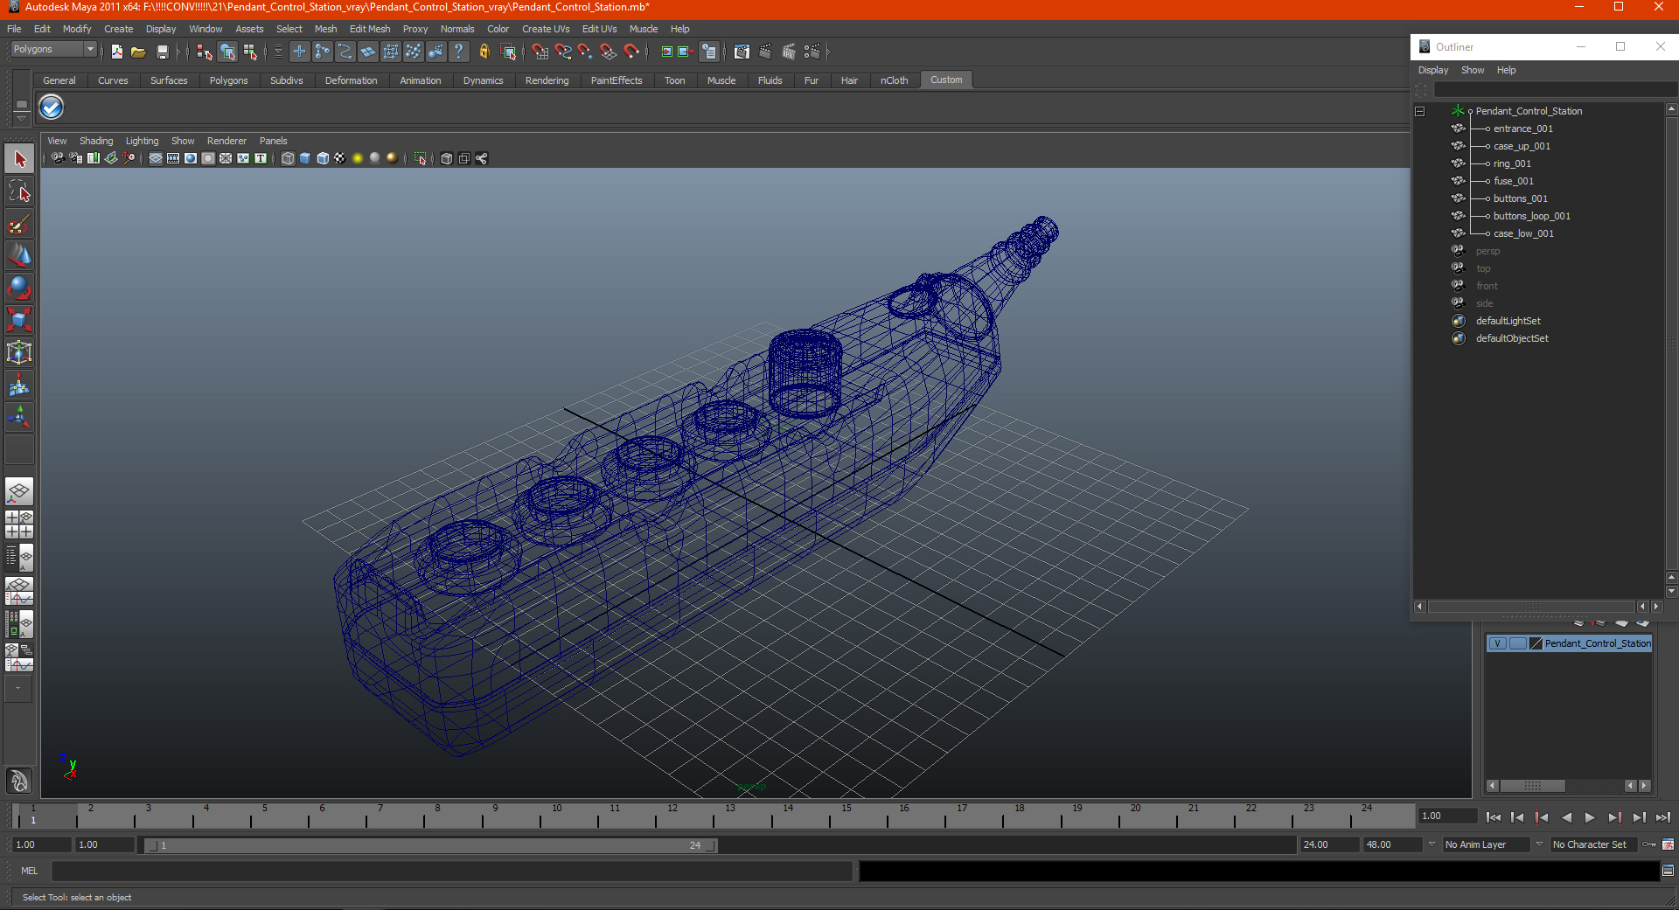Switch to the Rendering shelf tab
This screenshot has height=910, width=1679.
[x=547, y=80]
